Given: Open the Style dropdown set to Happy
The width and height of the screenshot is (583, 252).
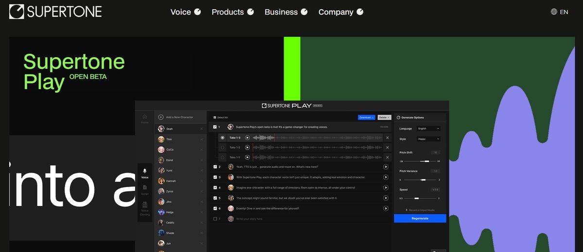Looking at the screenshot, I should point(429,139).
